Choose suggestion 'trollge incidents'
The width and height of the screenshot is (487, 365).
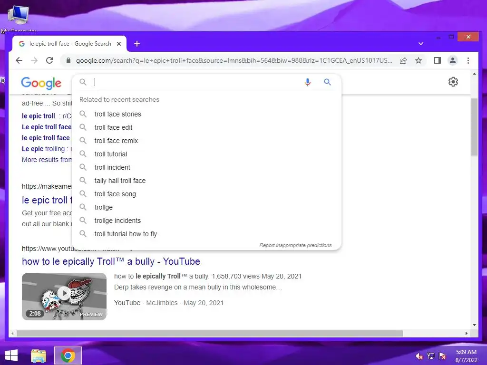[206, 221]
